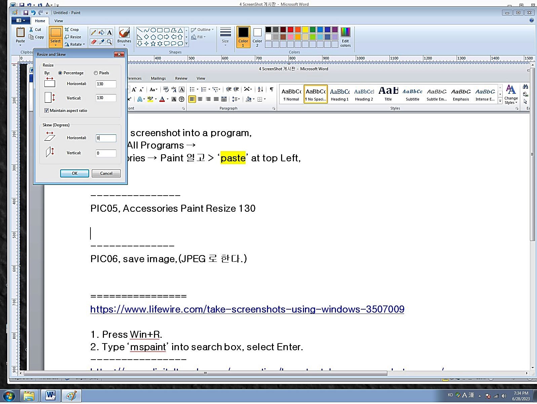This screenshot has height=404, width=537.
Task: Open the Select dropdown arrow
Action: (x=55, y=45)
